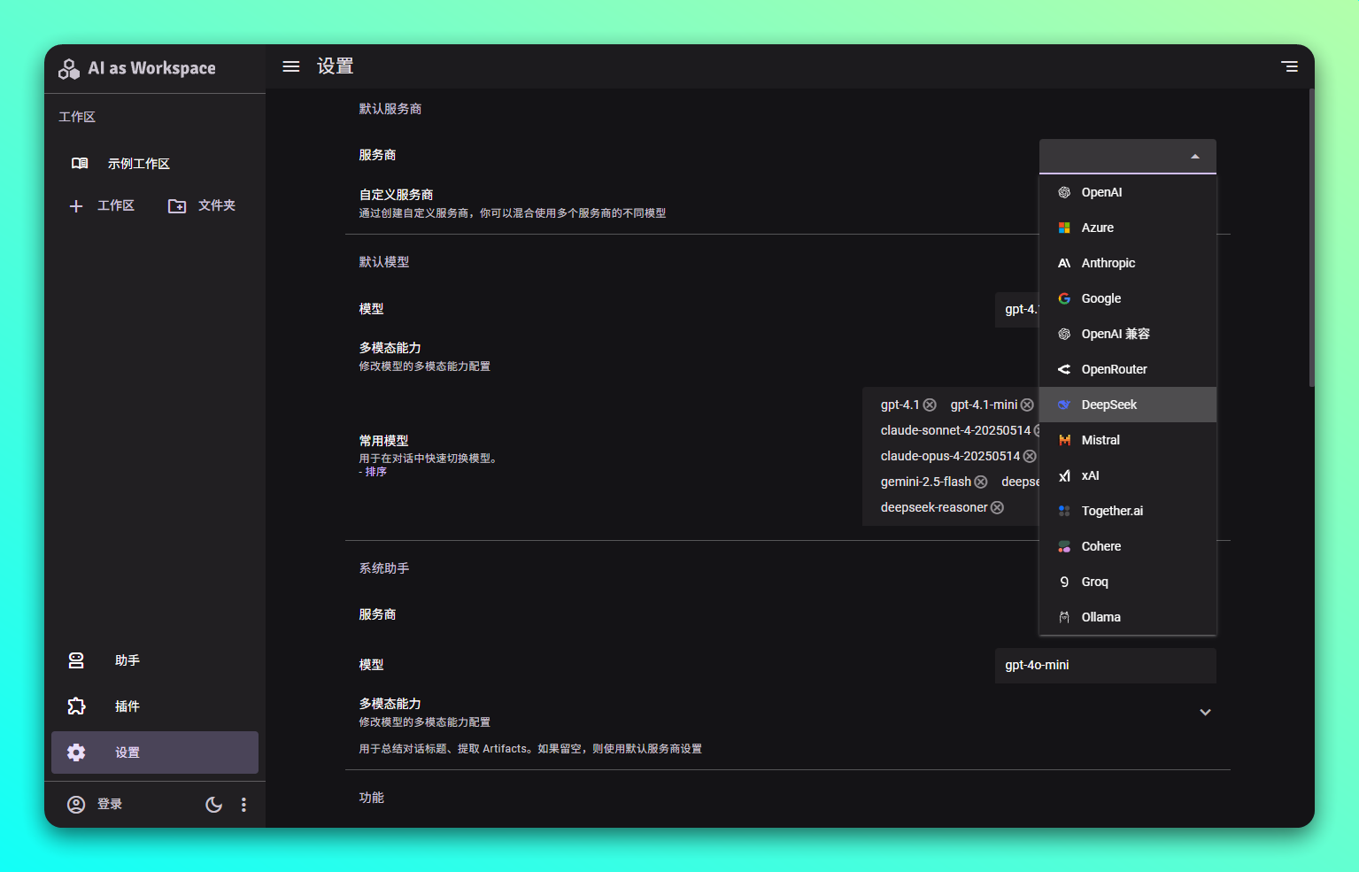Image resolution: width=1359 pixels, height=872 pixels.
Task: Click the gpt-4o-mini model input field
Action: coord(1106,665)
